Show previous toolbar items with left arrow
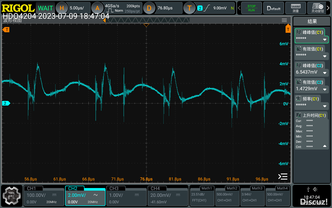This screenshot has height=208, width=332. point(239,8)
